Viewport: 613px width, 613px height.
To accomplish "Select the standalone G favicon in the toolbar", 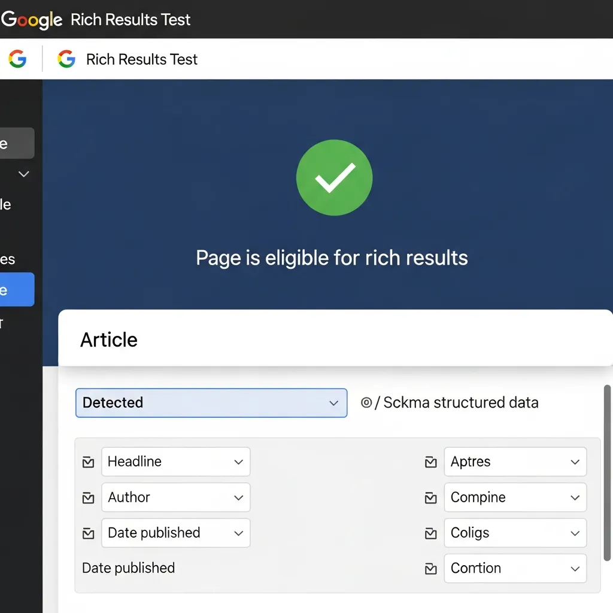I will [17, 59].
